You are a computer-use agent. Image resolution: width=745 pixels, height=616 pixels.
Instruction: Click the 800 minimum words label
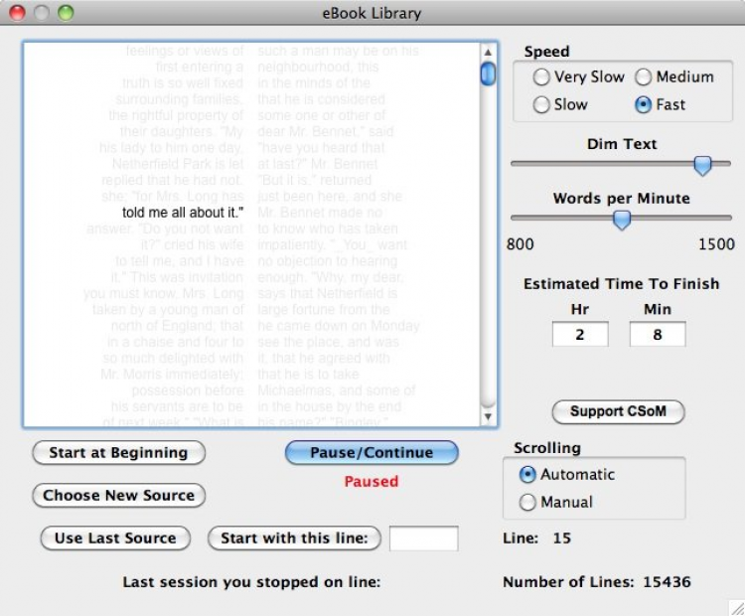[x=521, y=244]
